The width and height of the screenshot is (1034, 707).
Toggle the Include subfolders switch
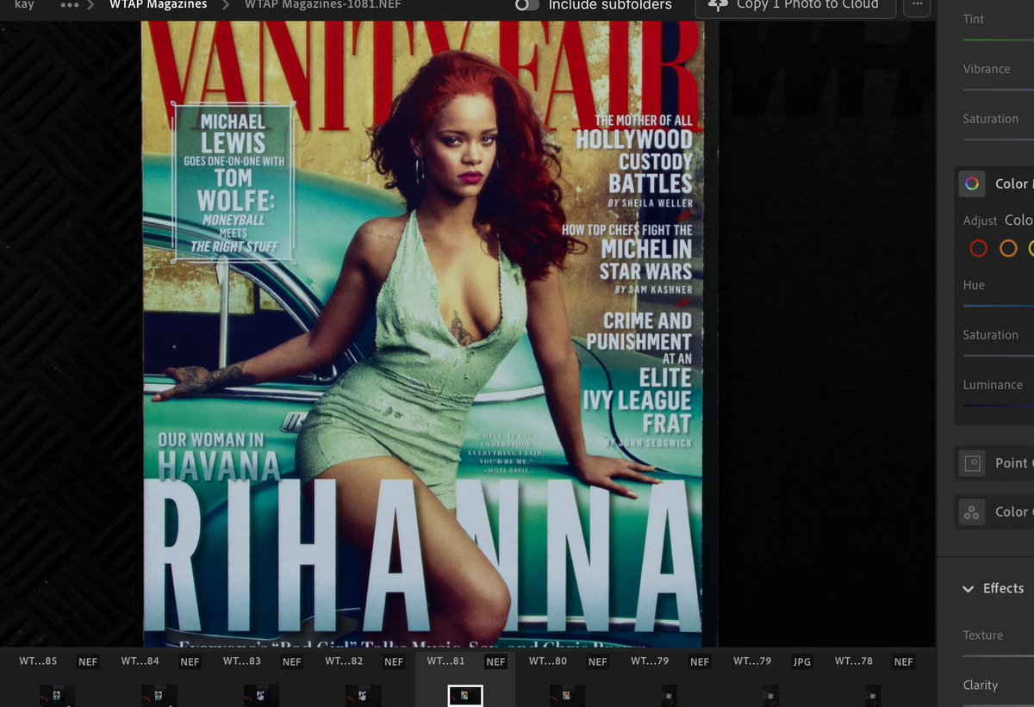527,4
